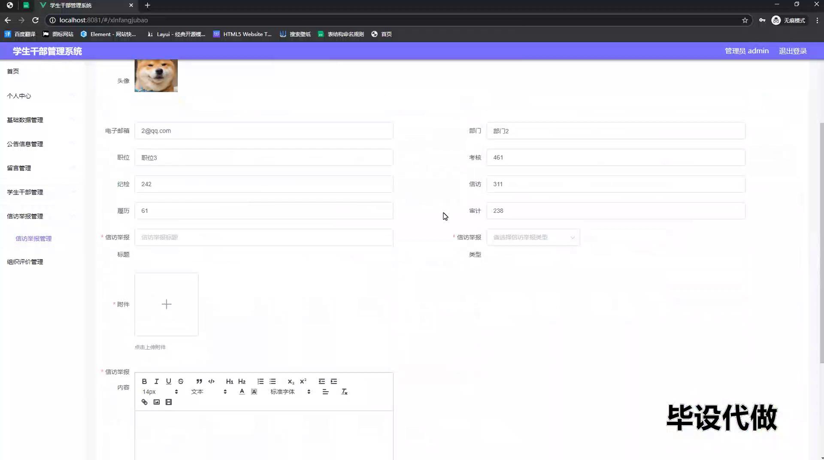Toggle bold formatting in the editor
Image resolution: width=824 pixels, height=460 pixels.
point(144,381)
